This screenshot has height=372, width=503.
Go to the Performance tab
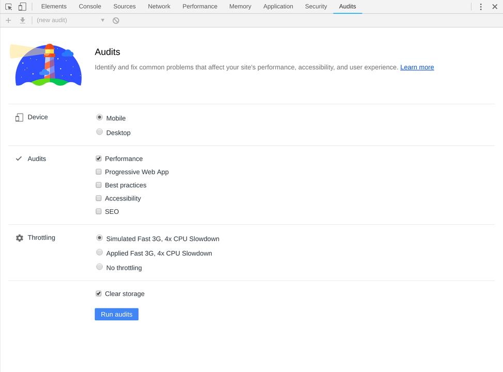(200, 6)
